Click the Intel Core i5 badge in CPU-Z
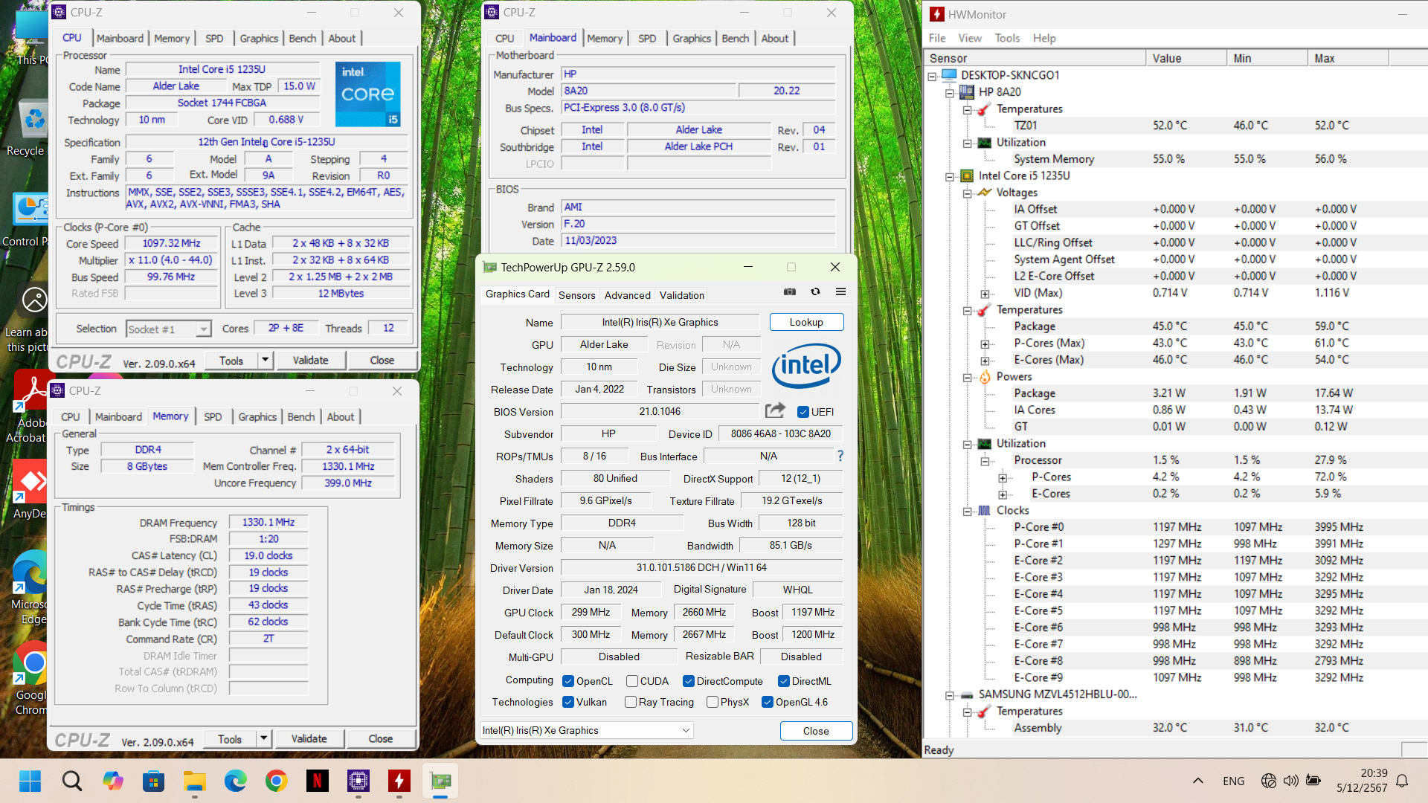1428x803 pixels. point(368,94)
